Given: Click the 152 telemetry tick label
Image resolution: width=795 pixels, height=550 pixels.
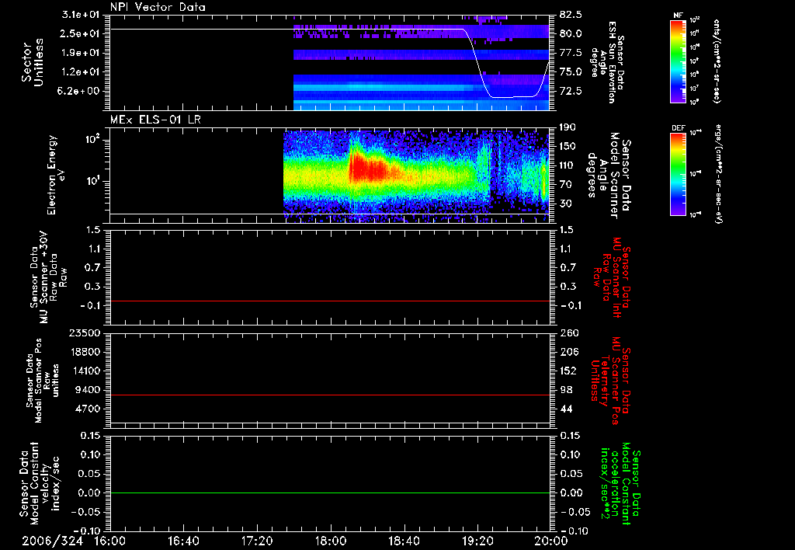Looking at the screenshot, I should tap(568, 371).
